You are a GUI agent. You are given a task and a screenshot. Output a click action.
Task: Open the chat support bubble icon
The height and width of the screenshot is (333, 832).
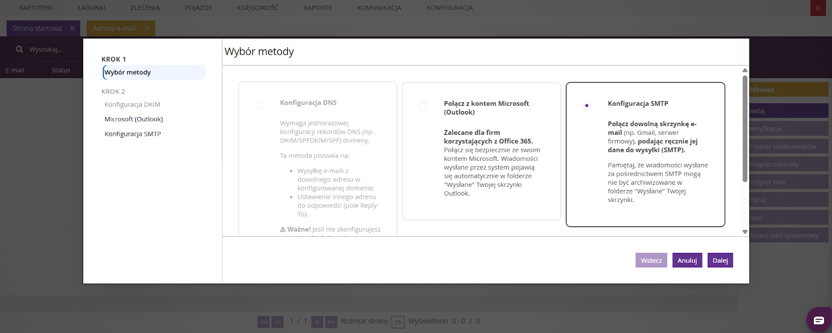coord(819,320)
